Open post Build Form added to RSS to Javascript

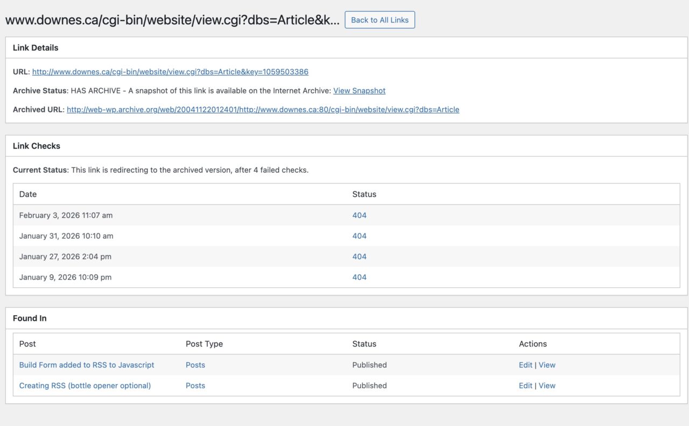pos(87,365)
